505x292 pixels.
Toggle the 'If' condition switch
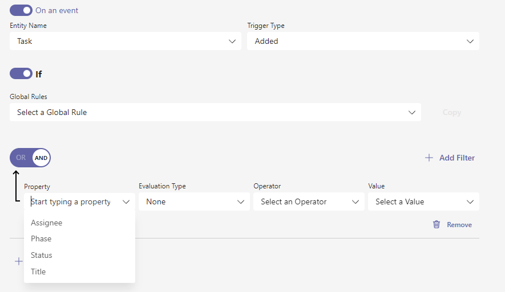[x=21, y=73]
